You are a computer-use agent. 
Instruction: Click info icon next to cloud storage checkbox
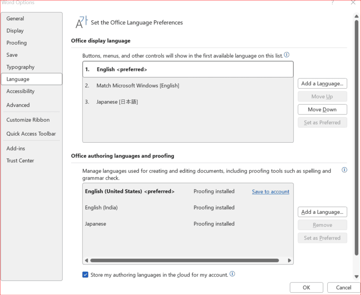pyautogui.click(x=232, y=274)
